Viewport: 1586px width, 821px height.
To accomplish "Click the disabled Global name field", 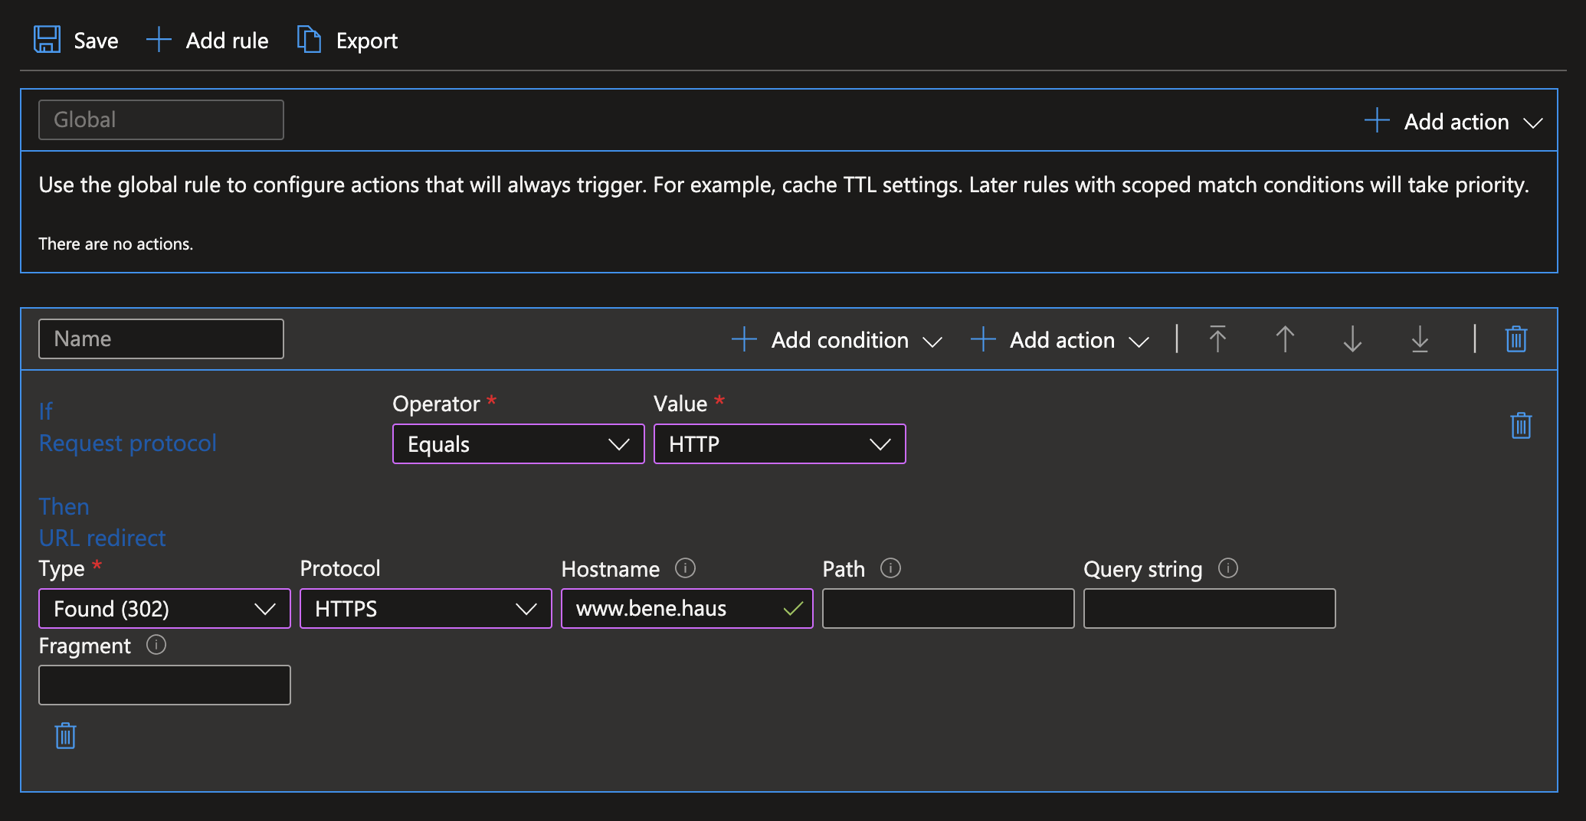I will (161, 119).
